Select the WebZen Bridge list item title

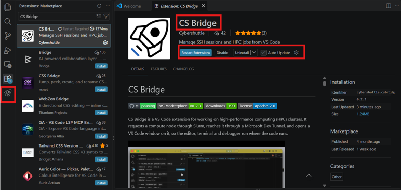point(54,99)
